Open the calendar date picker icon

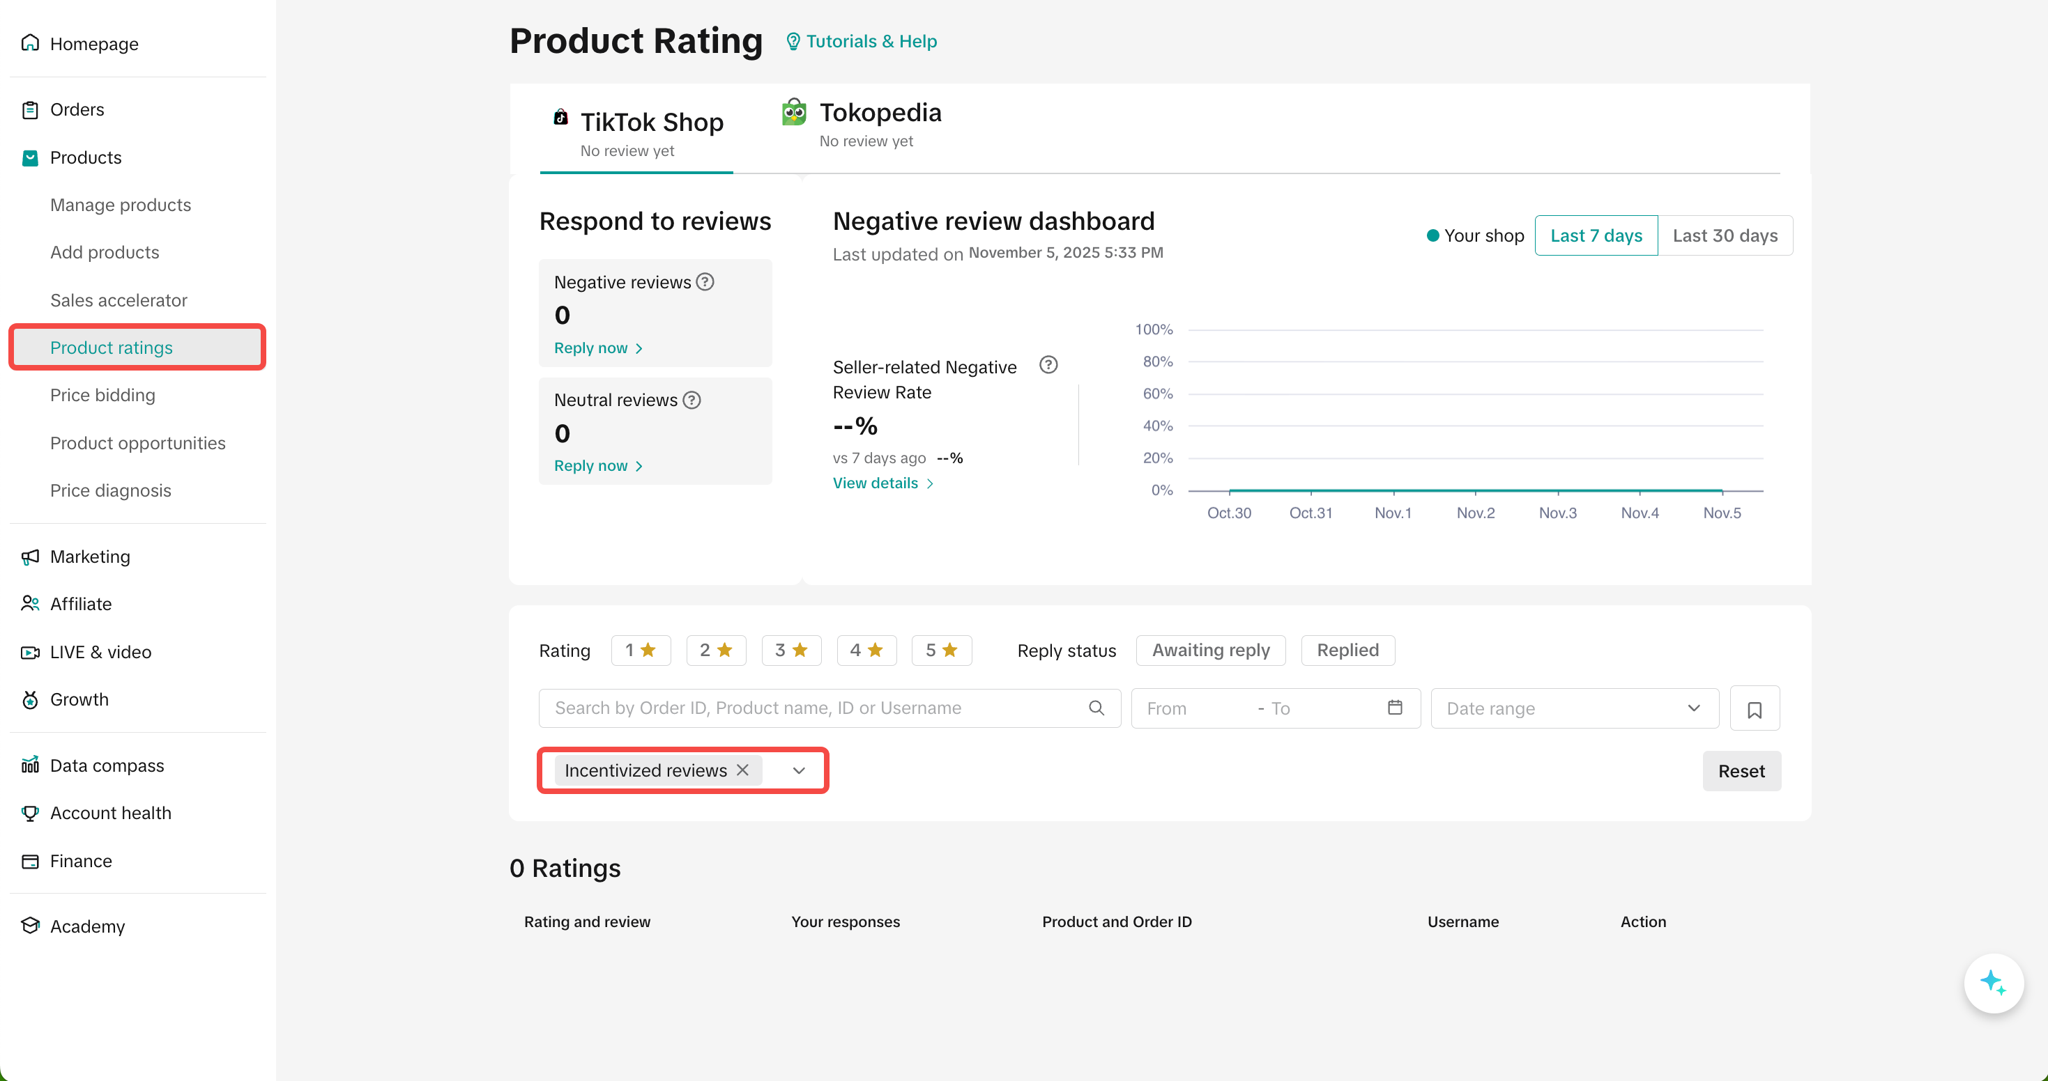[x=1394, y=707]
